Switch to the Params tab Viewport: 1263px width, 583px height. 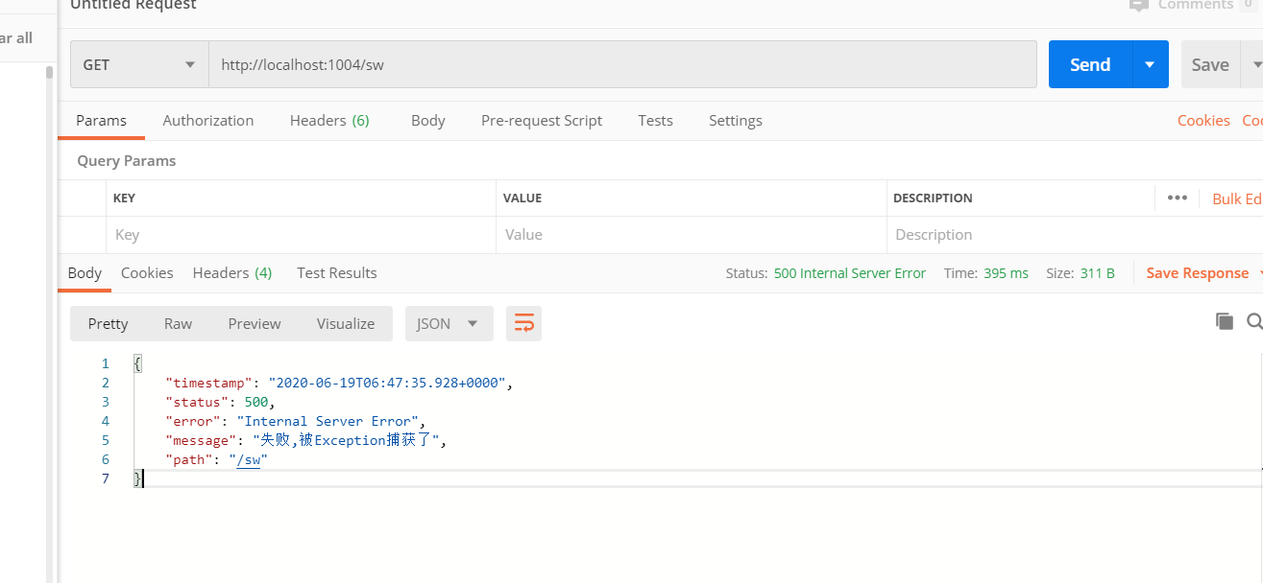(101, 121)
